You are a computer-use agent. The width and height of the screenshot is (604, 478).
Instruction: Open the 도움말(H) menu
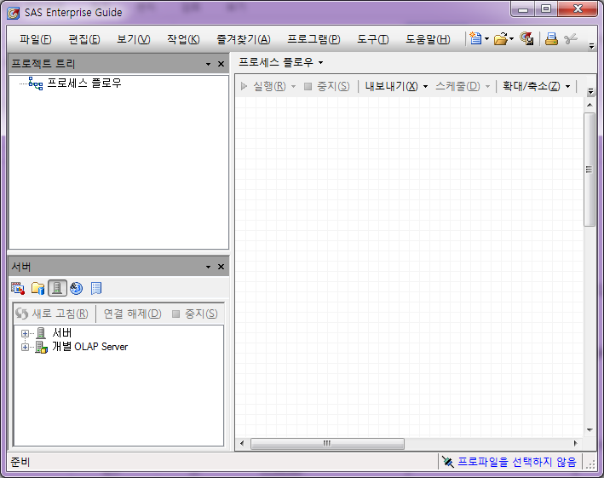click(428, 39)
